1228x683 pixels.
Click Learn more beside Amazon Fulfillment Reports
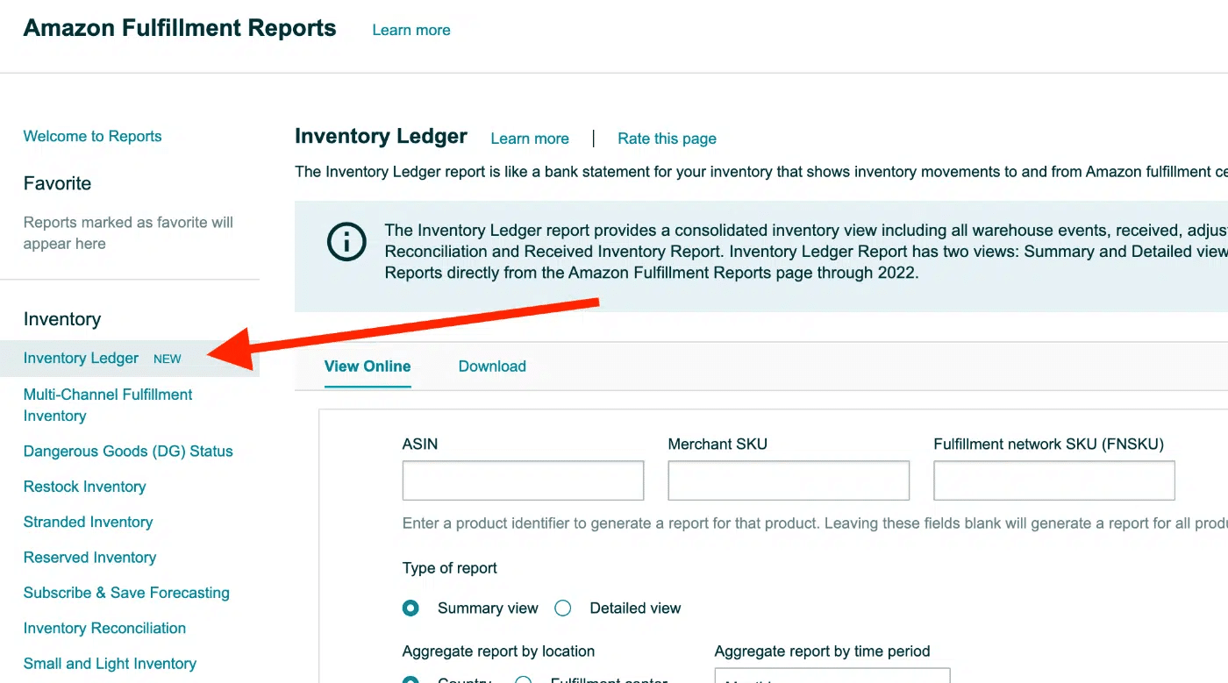coord(411,30)
